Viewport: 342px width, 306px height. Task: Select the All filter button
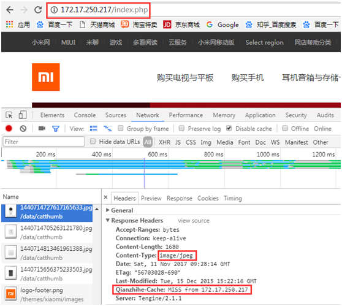[148, 142]
